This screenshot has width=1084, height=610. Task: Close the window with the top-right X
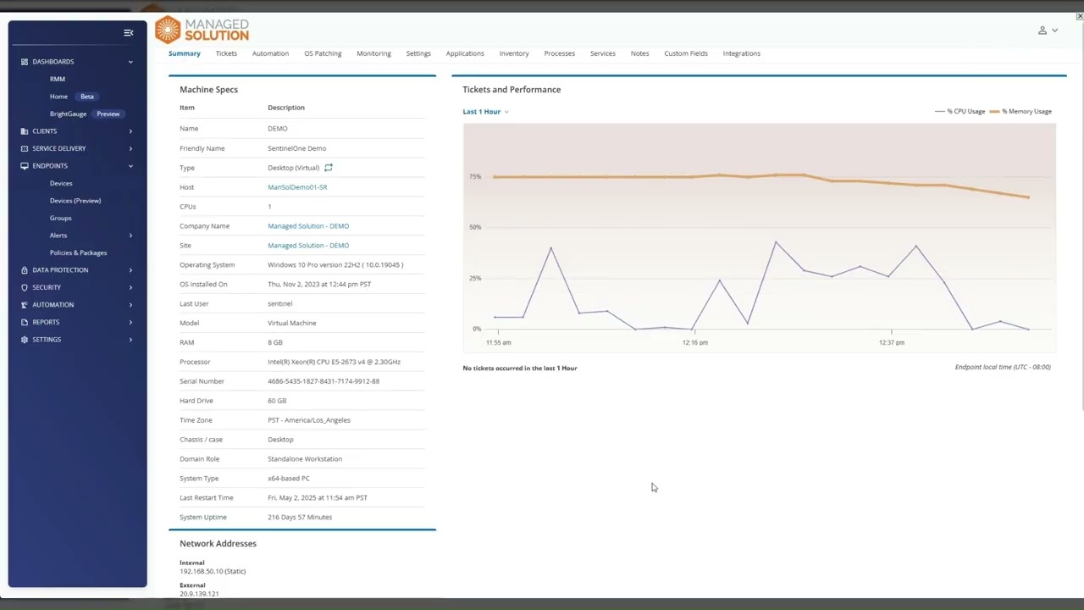(x=1080, y=16)
